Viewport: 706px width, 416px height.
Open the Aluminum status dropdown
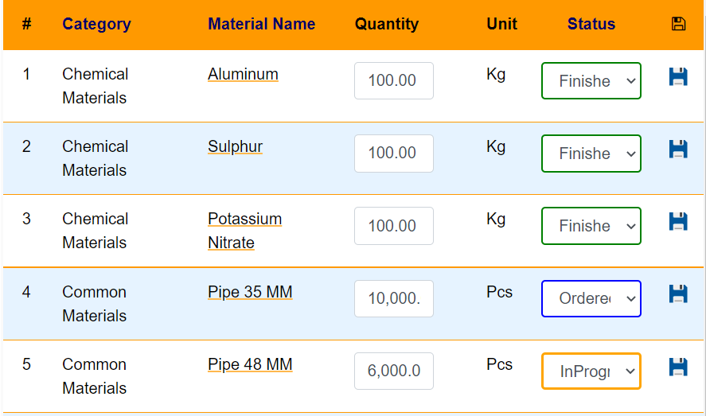pyautogui.click(x=591, y=81)
